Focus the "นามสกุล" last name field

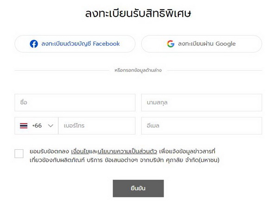tap(202, 103)
